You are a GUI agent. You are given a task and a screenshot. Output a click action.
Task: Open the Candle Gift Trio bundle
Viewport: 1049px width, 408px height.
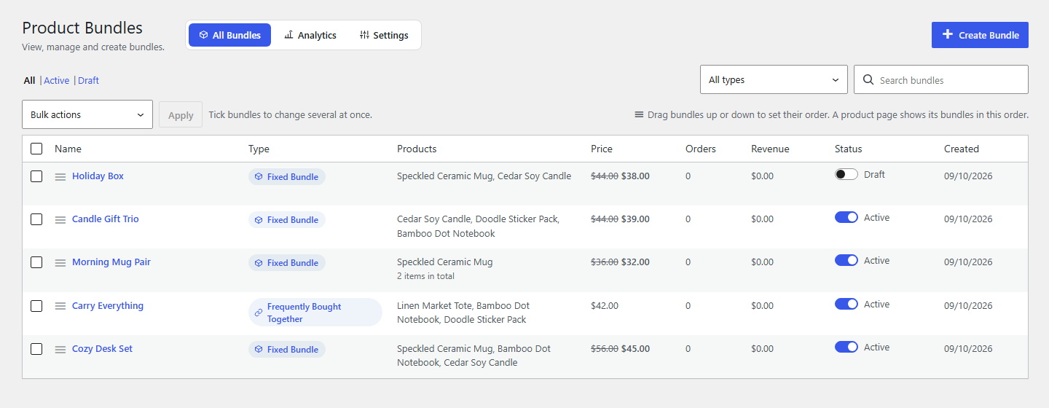[105, 219]
